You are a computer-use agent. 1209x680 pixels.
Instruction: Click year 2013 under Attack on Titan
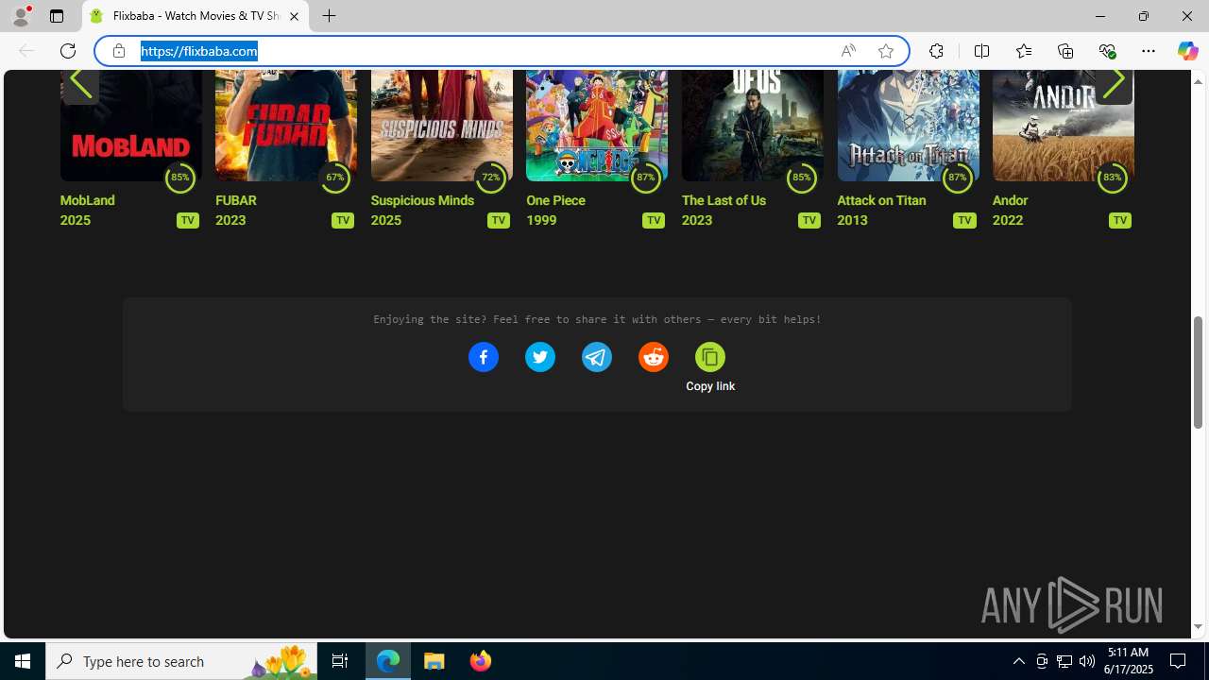[852, 220]
